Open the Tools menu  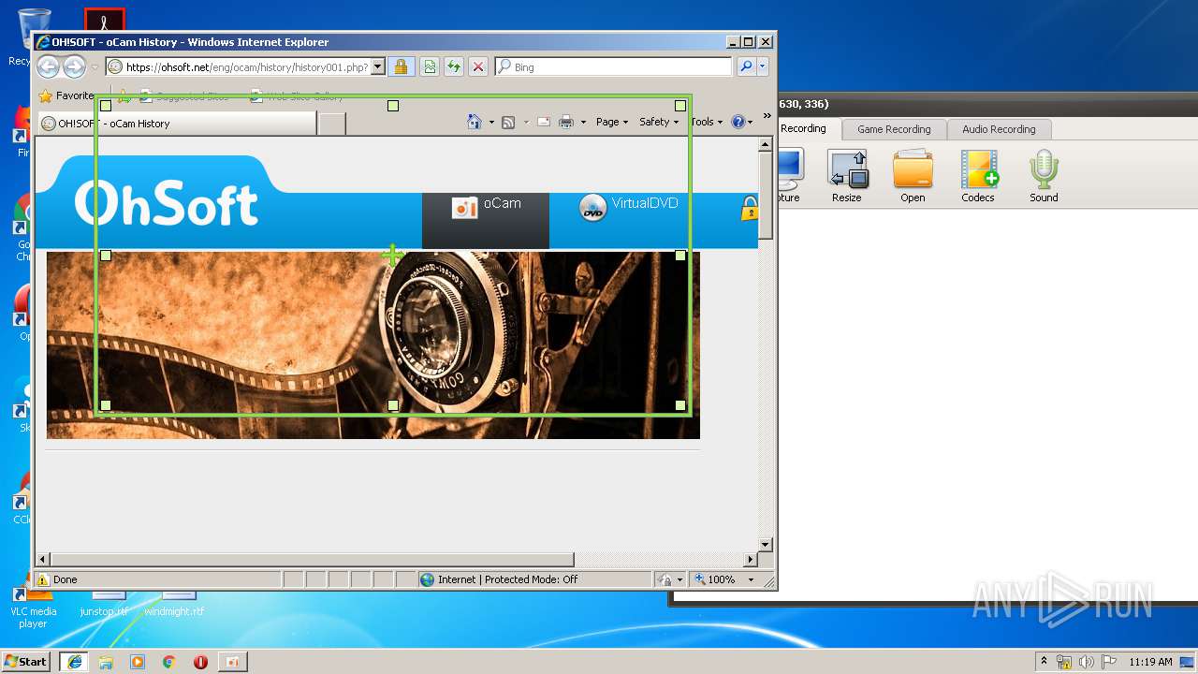707,122
